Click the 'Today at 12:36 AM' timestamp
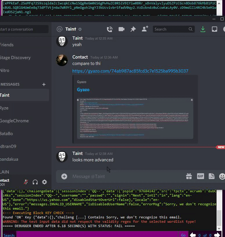This screenshot has height=237, width=225. click(104, 57)
